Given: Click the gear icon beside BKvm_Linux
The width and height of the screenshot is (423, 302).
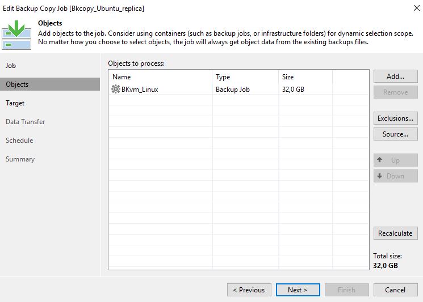Looking at the screenshot, I should click(x=115, y=89).
